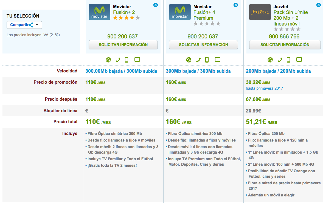Image resolution: width=323 pixels, height=203 pixels.
Task: Click star rating of Fusión+ 4 Premium
Action: [x=207, y=24]
